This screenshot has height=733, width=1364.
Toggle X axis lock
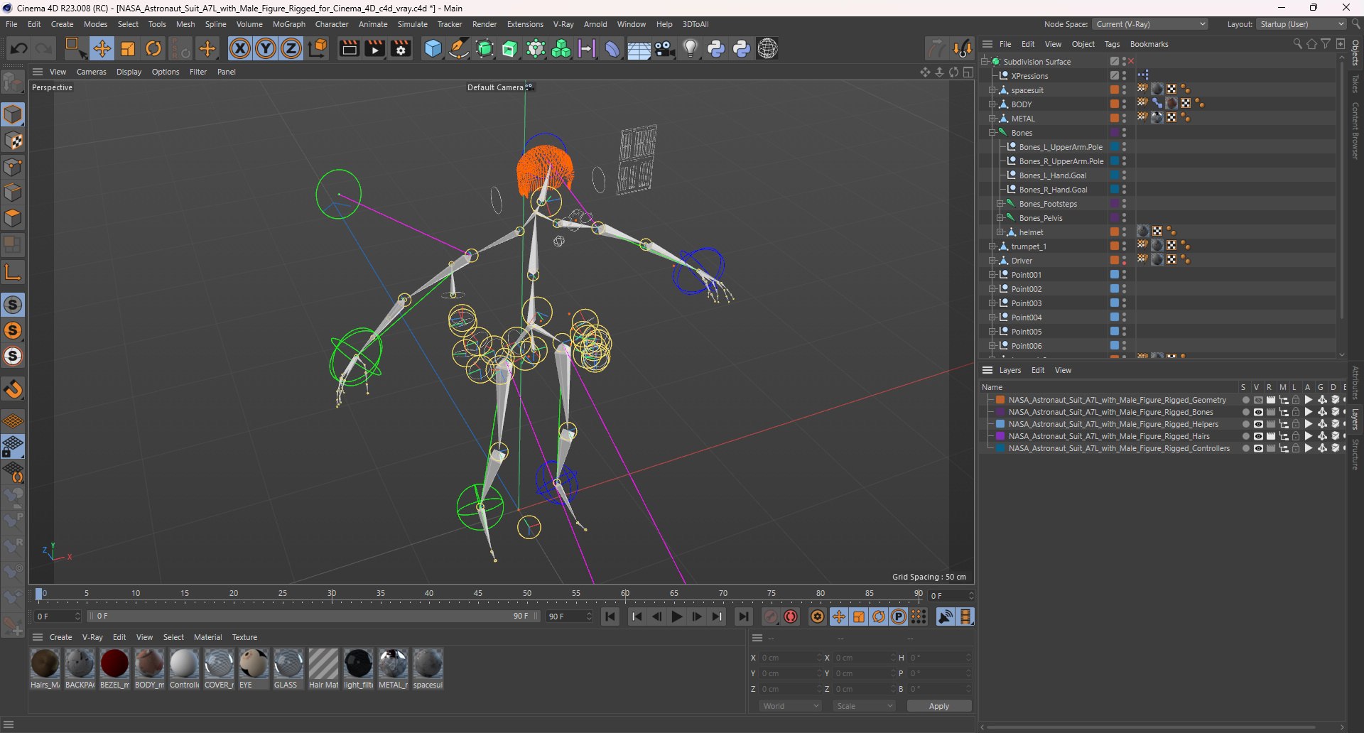point(240,48)
